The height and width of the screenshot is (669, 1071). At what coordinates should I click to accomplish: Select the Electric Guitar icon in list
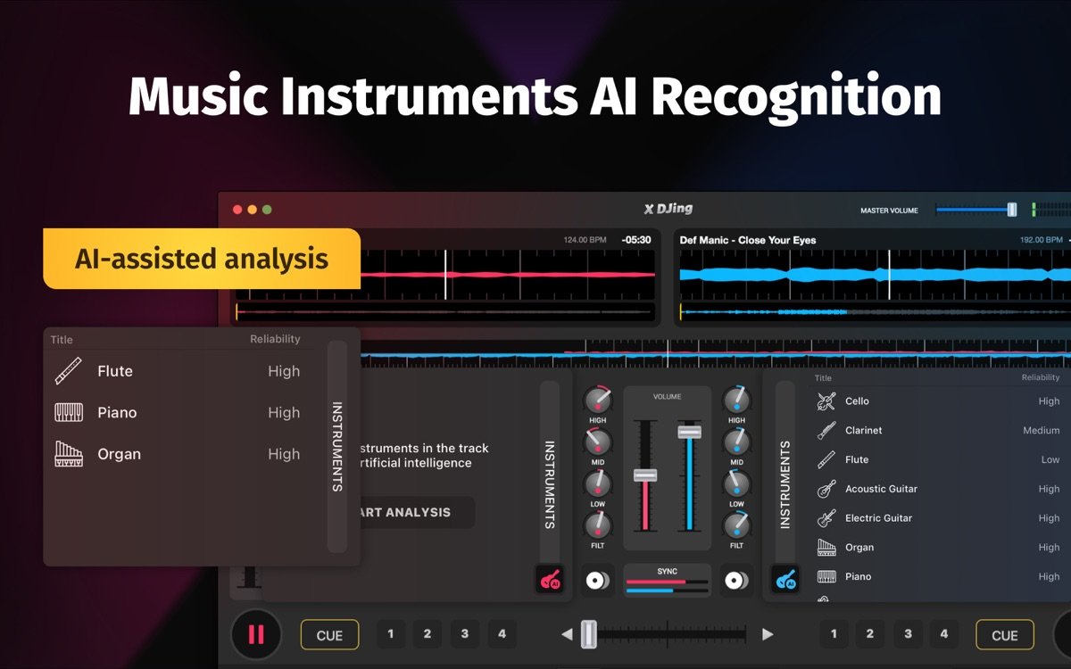click(x=826, y=518)
